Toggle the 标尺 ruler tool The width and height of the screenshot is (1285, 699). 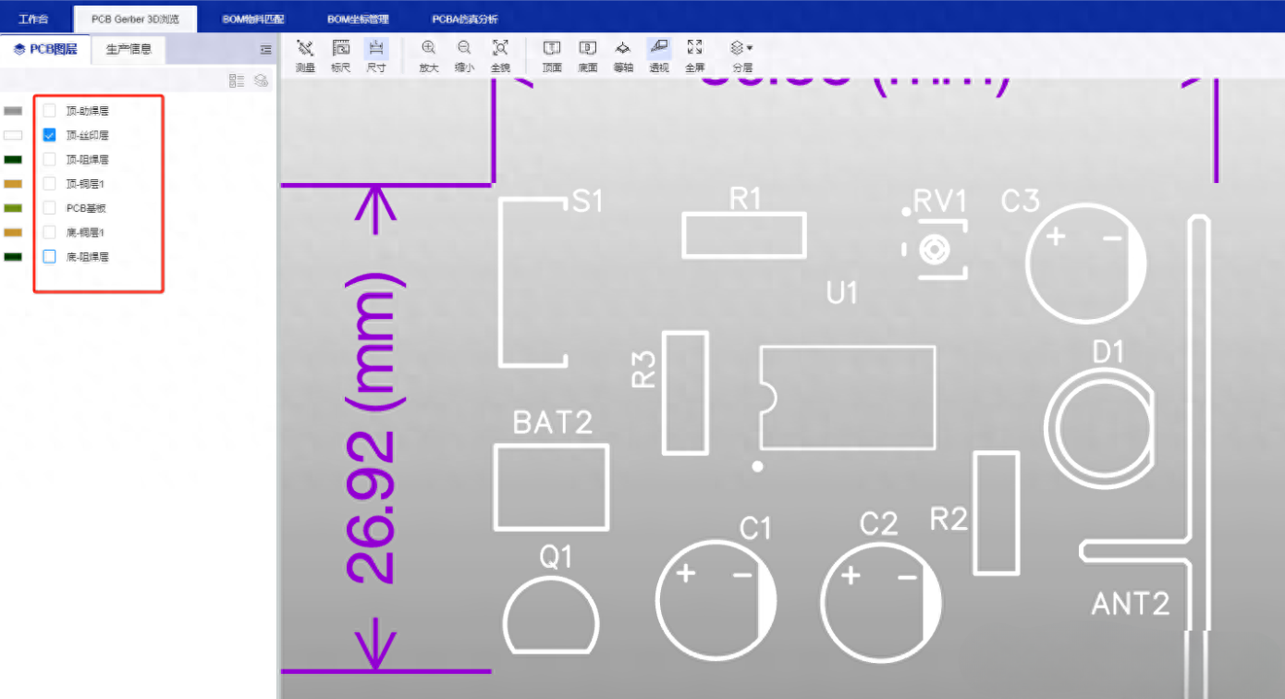pyautogui.click(x=340, y=55)
